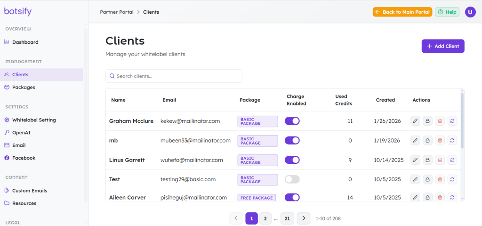Click the 1-10 of 208 count text
Screen dimensions: 482x226
328,218
